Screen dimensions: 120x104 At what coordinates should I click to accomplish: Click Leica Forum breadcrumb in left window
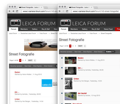click(13, 33)
